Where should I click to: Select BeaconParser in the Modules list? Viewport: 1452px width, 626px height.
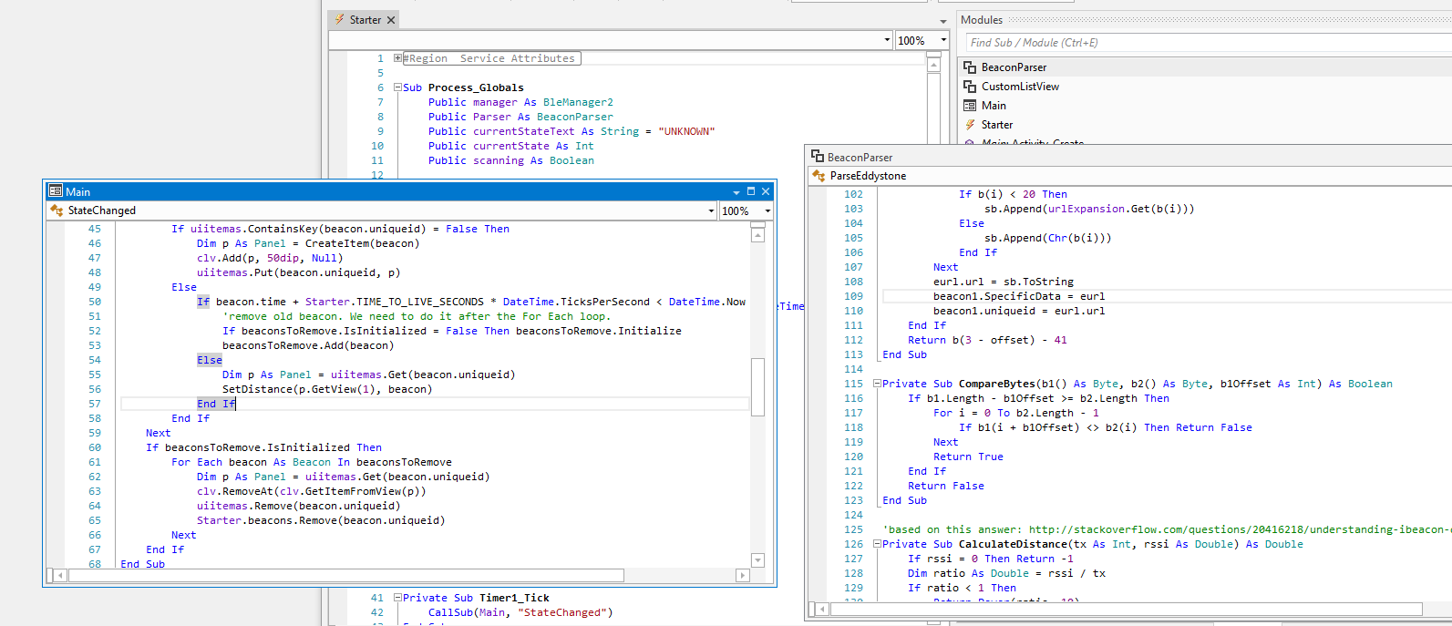click(x=1014, y=67)
